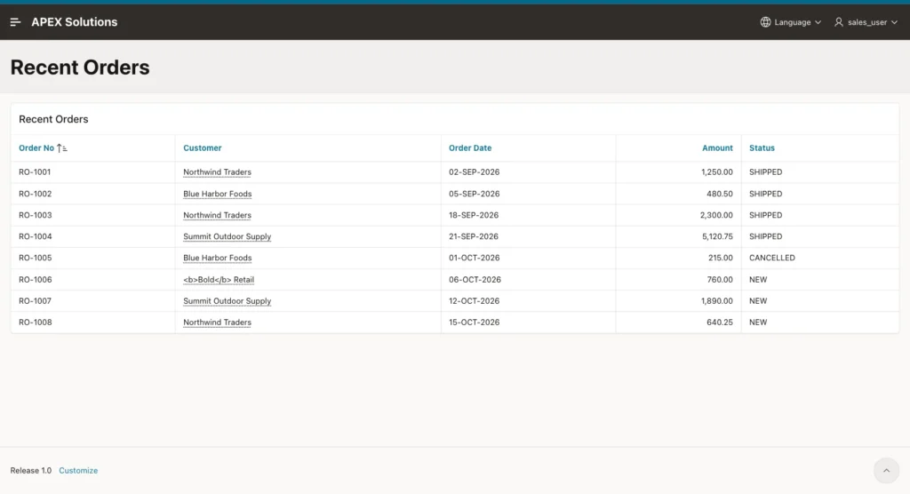Click amount value 1,890.00
910x494 pixels.
[x=717, y=300]
